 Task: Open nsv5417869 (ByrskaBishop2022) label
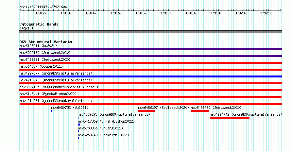106,121
